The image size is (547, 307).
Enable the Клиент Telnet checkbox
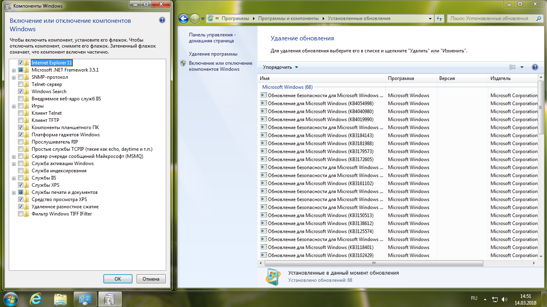pos(20,113)
